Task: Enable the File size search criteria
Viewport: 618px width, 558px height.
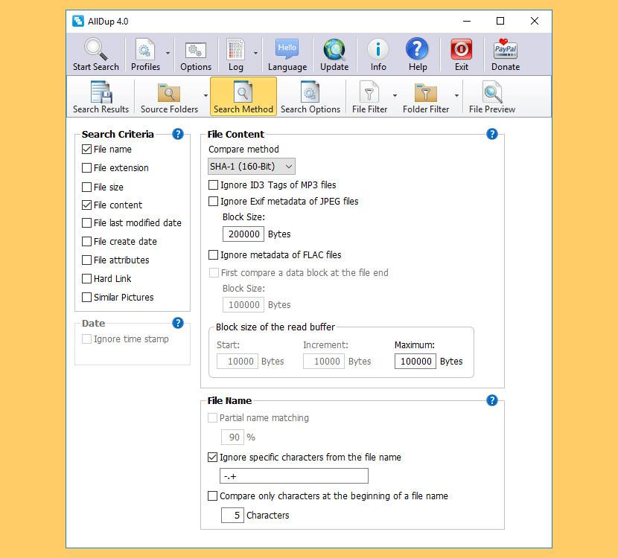Action: pos(87,186)
